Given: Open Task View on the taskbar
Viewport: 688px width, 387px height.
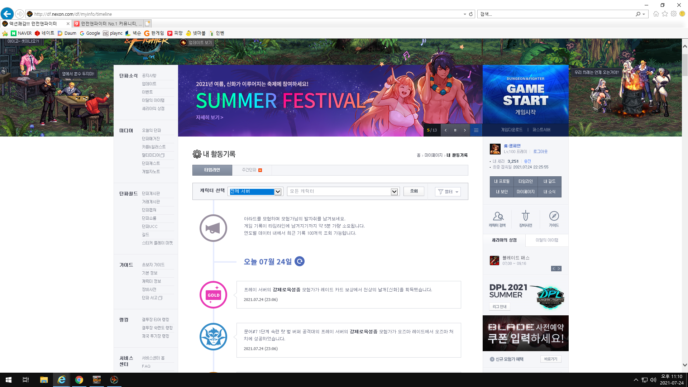Looking at the screenshot, I should (26, 380).
